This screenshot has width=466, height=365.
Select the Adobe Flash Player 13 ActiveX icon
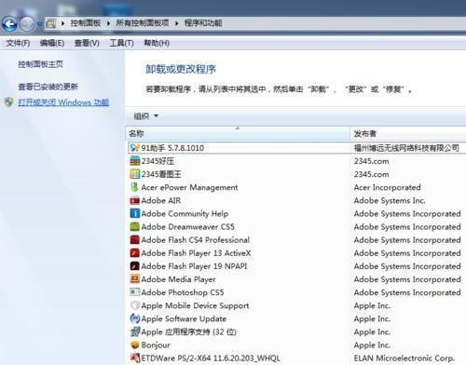tap(135, 253)
